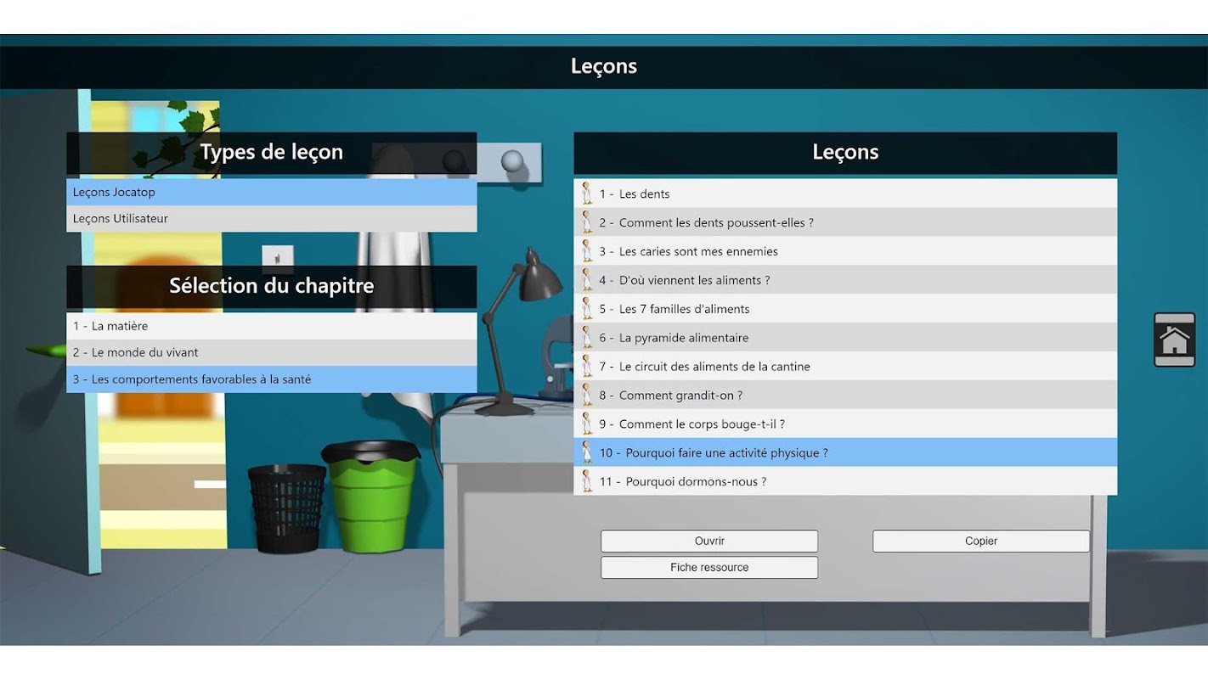Click the character icon beside 'Les caries sont mes ennemies'
The width and height of the screenshot is (1208, 679).
tap(586, 251)
